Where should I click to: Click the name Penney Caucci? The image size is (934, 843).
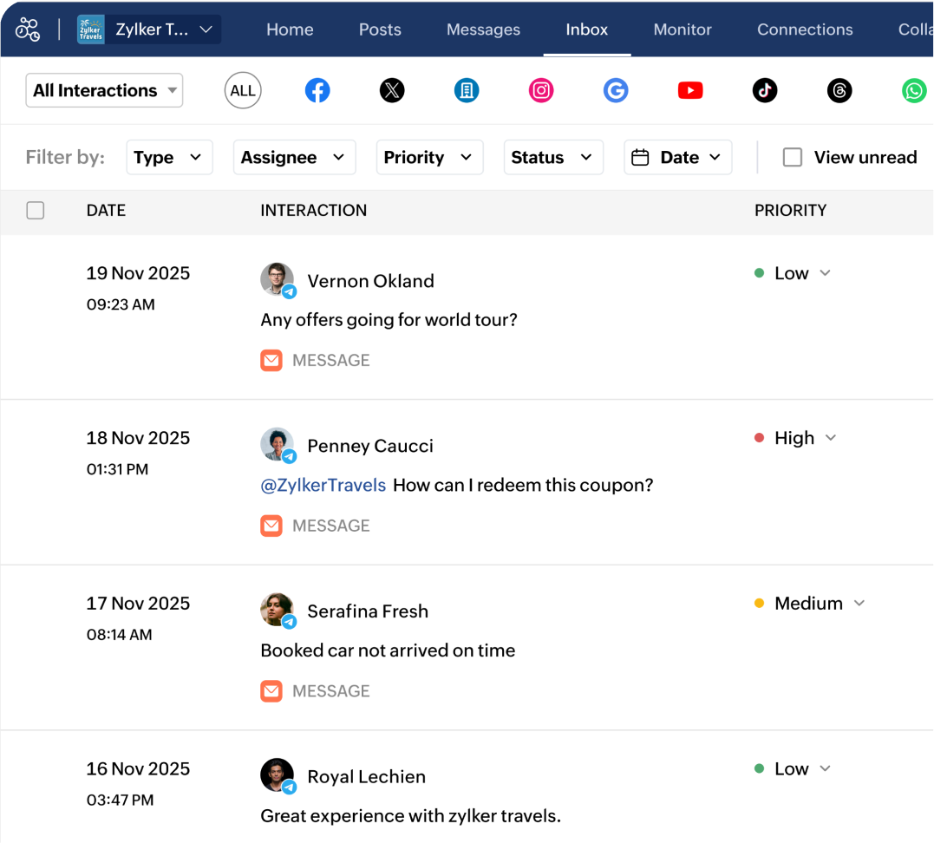click(370, 447)
